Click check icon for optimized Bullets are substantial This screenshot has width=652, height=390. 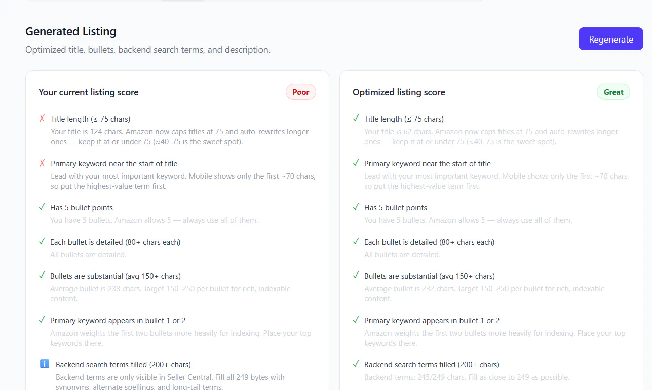pos(356,276)
